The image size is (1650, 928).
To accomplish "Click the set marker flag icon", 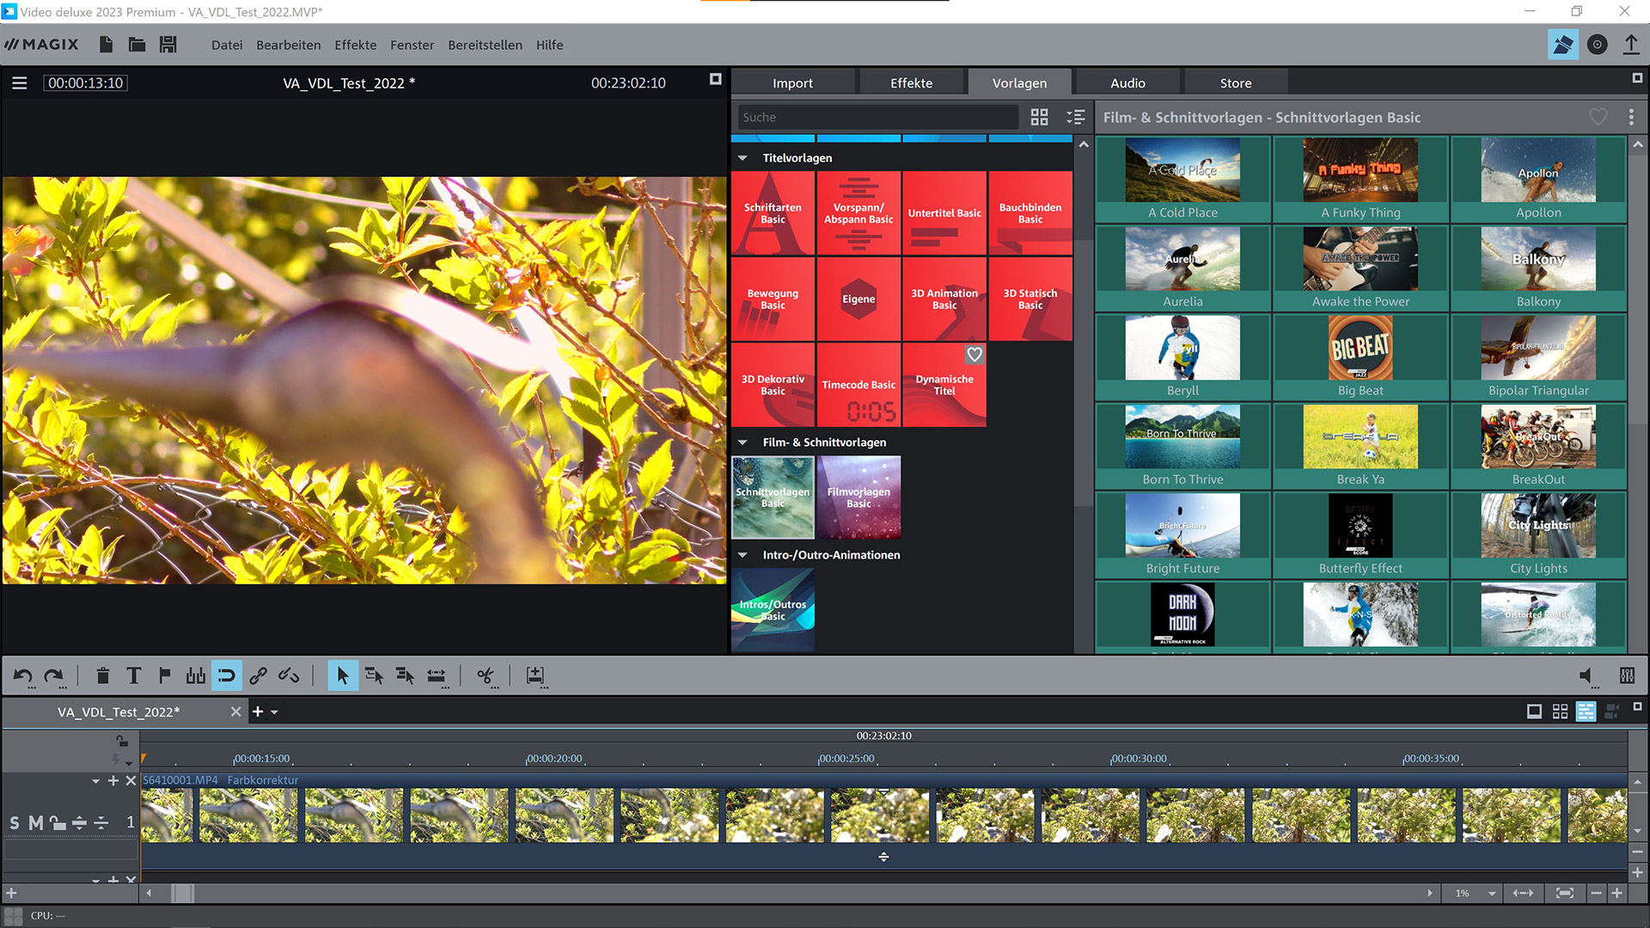I will (164, 676).
